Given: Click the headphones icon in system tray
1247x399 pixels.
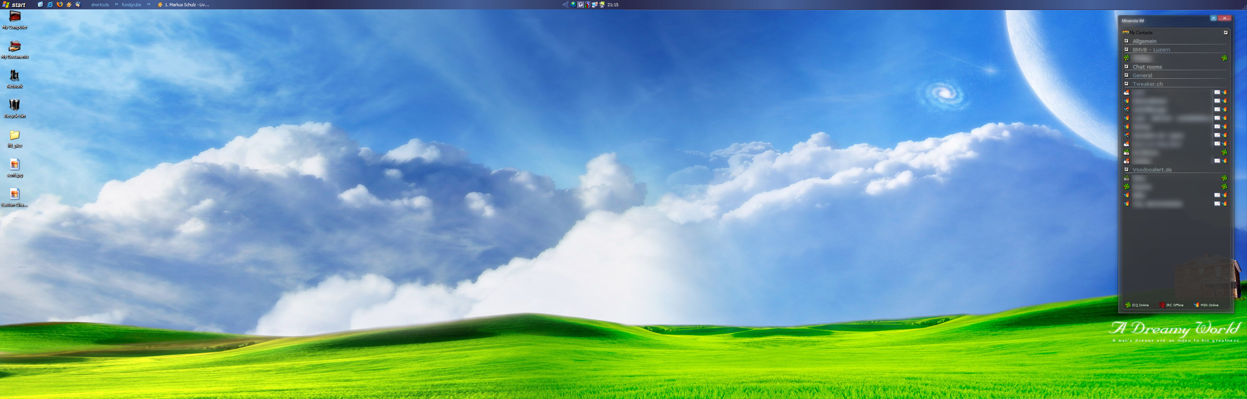Looking at the screenshot, I should pos(580,4).
